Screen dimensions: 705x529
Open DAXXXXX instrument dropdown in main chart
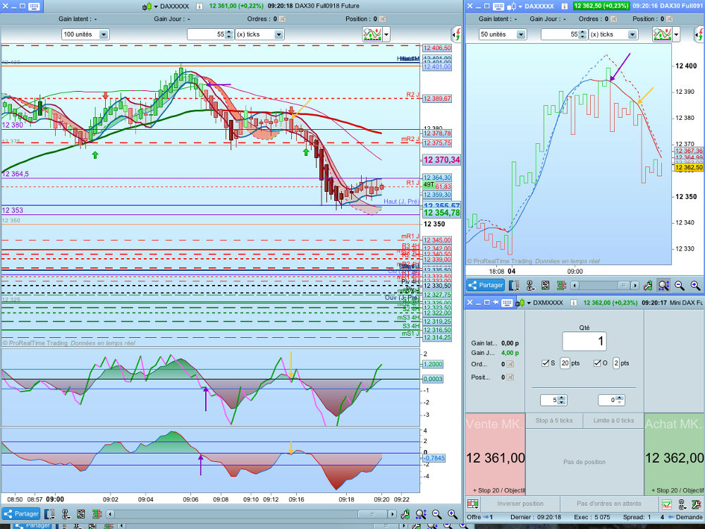(156, 7)
